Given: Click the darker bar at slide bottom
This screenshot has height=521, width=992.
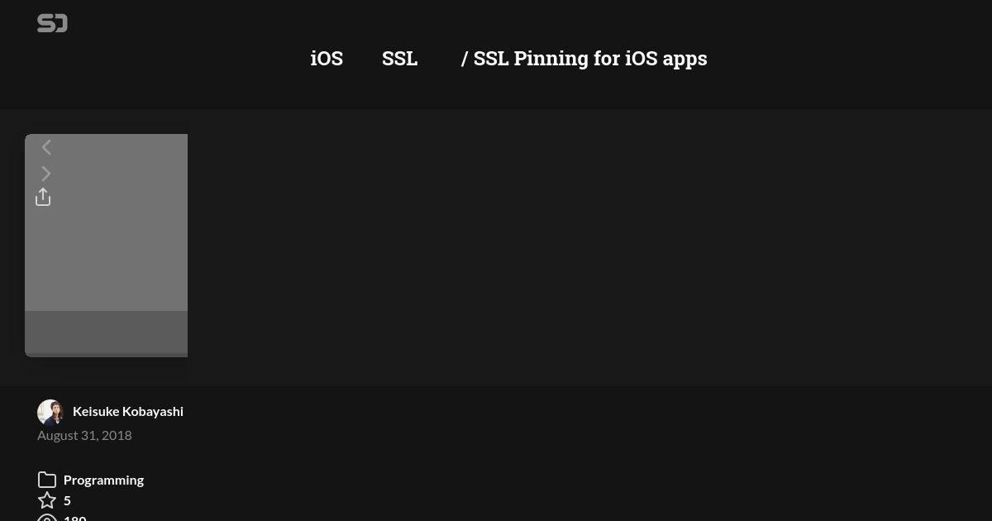Looking at the screenshot, I should pyautogui.click(x=106, y=332).
